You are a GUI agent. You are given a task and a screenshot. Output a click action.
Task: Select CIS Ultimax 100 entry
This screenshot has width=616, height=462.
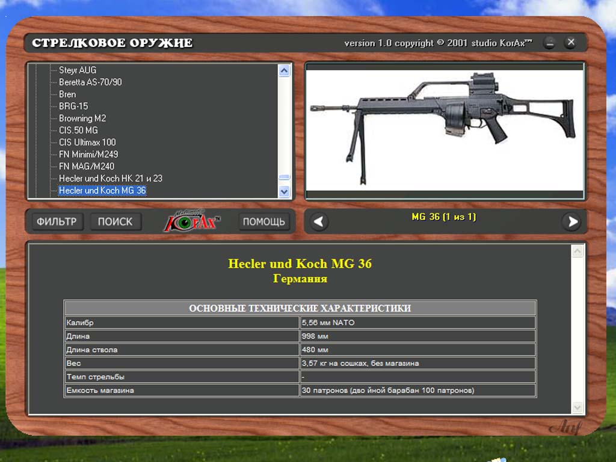coord(87,142)
